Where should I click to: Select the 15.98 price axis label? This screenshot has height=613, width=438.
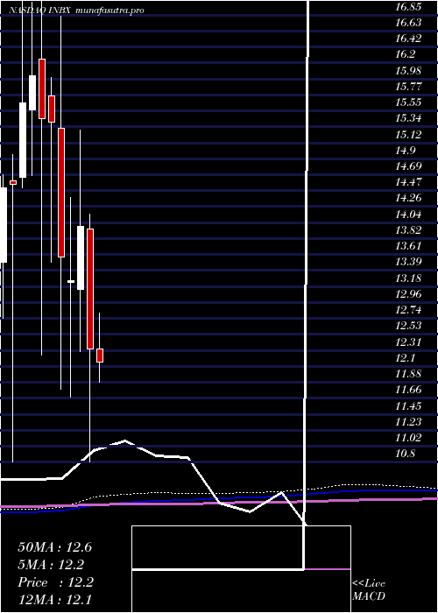coord(408,71)
